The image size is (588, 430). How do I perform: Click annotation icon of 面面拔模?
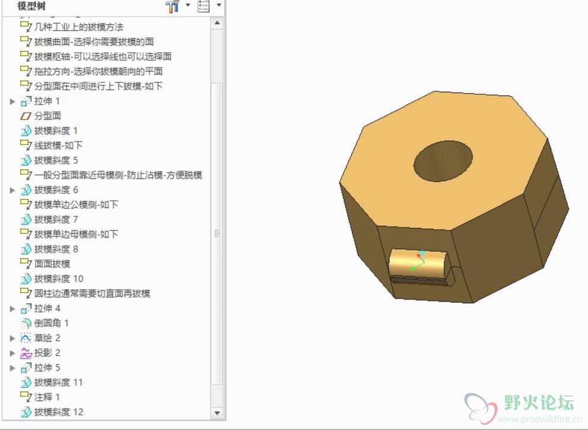[x=26, y=264]
